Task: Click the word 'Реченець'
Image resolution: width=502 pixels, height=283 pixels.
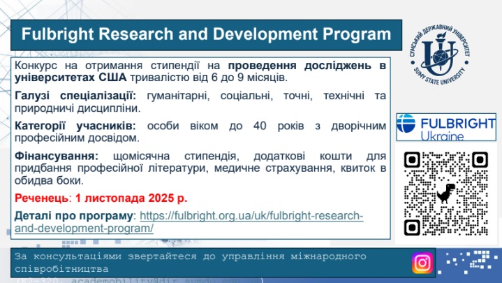Action: (x=41, y=198)
